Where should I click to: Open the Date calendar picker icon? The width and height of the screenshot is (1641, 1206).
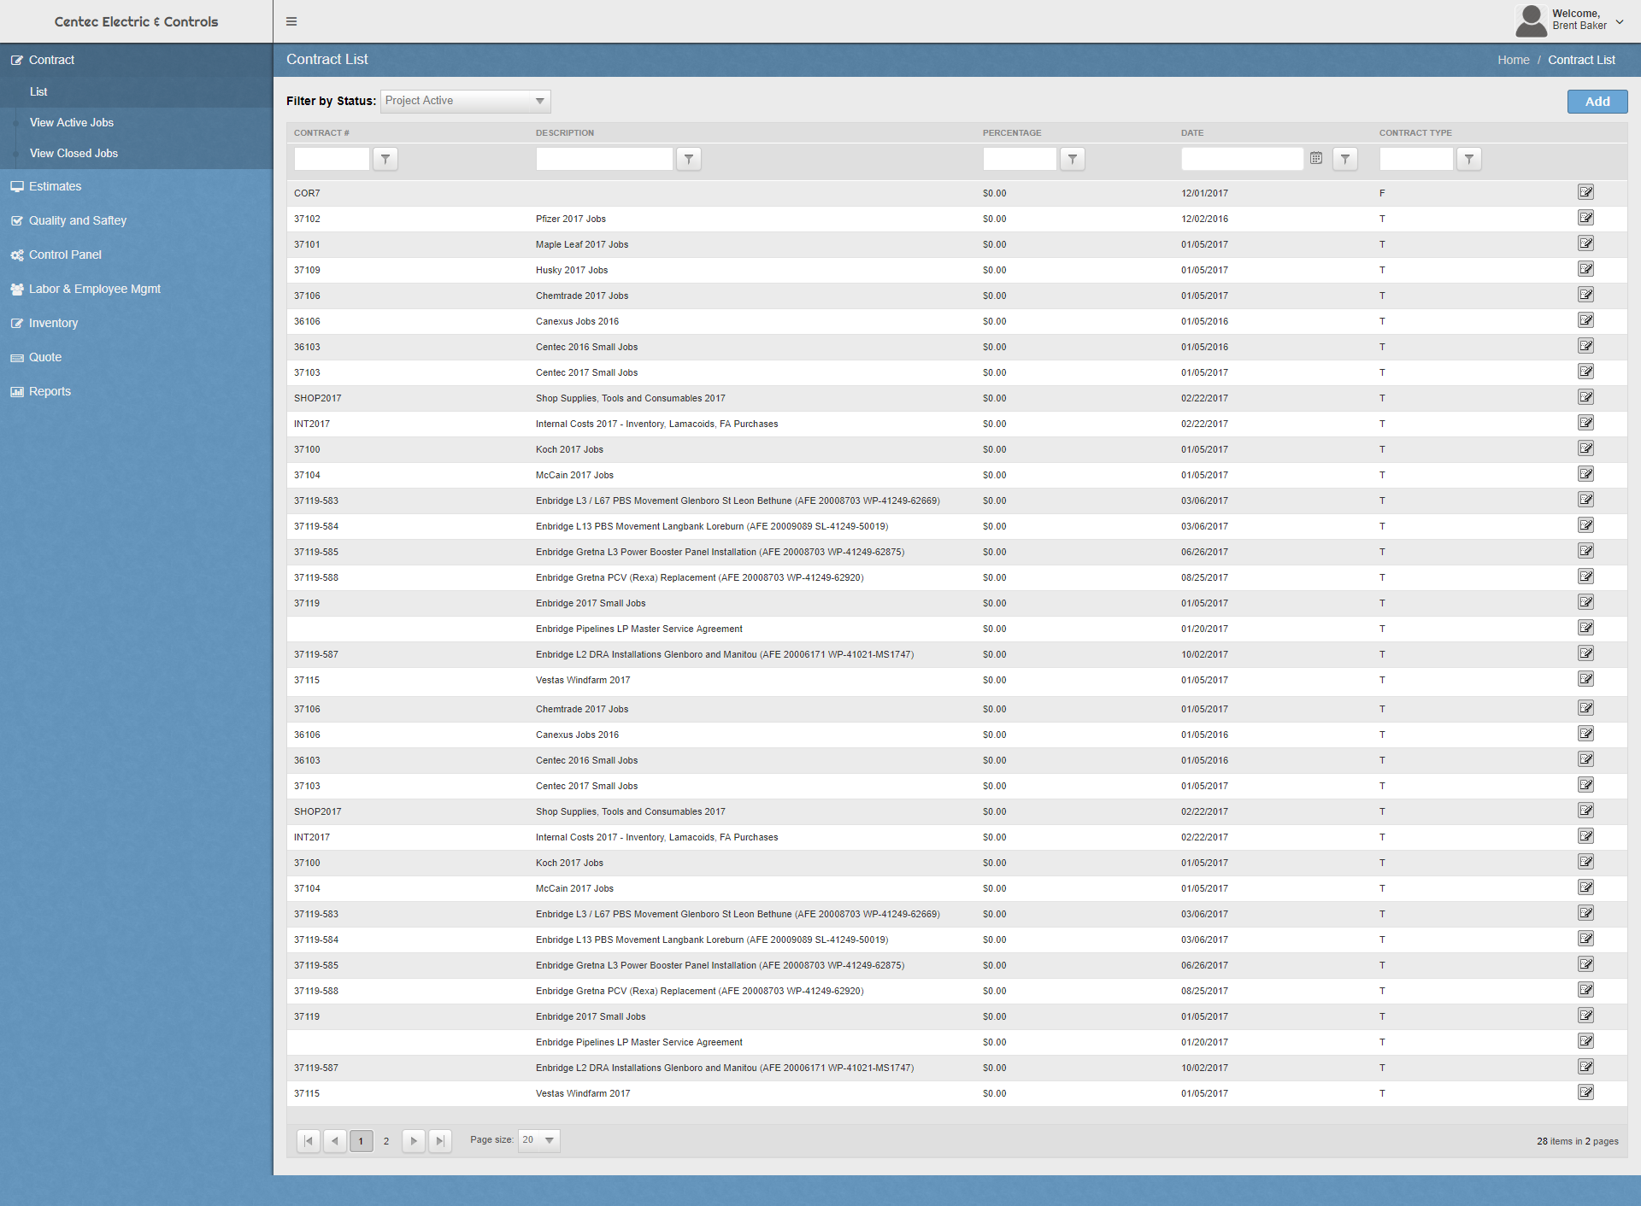coord(1316,158)
